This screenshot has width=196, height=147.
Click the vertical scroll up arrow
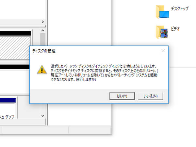[43, 30]
